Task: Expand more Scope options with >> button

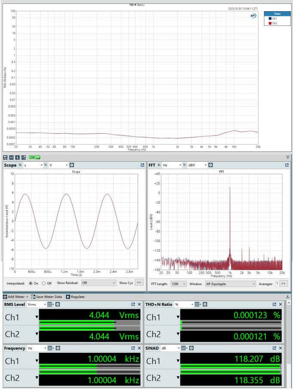Action: pos(139,283)
